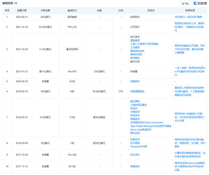Click the 投资方 column header
Screen dimensions: 209x175
(x=151, y=10)
